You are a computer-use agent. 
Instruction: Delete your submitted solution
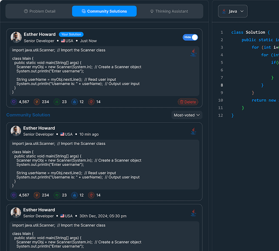(x=187, y=102)
